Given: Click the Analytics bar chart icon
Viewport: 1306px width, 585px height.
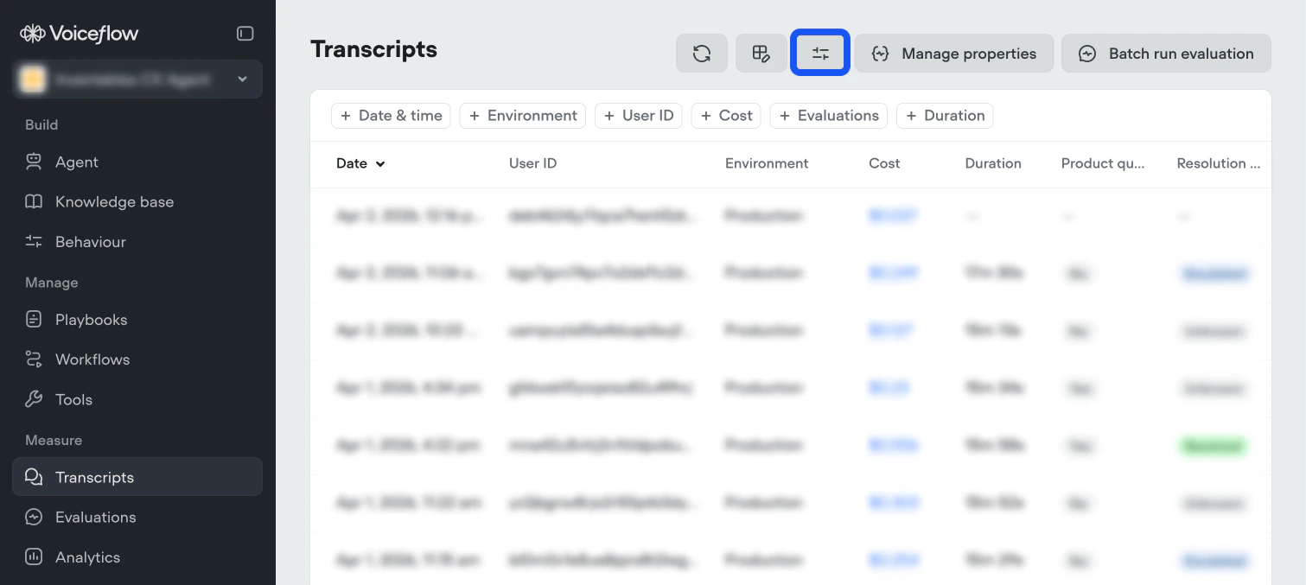Looking at the screenshot, I should pos(34,556).
